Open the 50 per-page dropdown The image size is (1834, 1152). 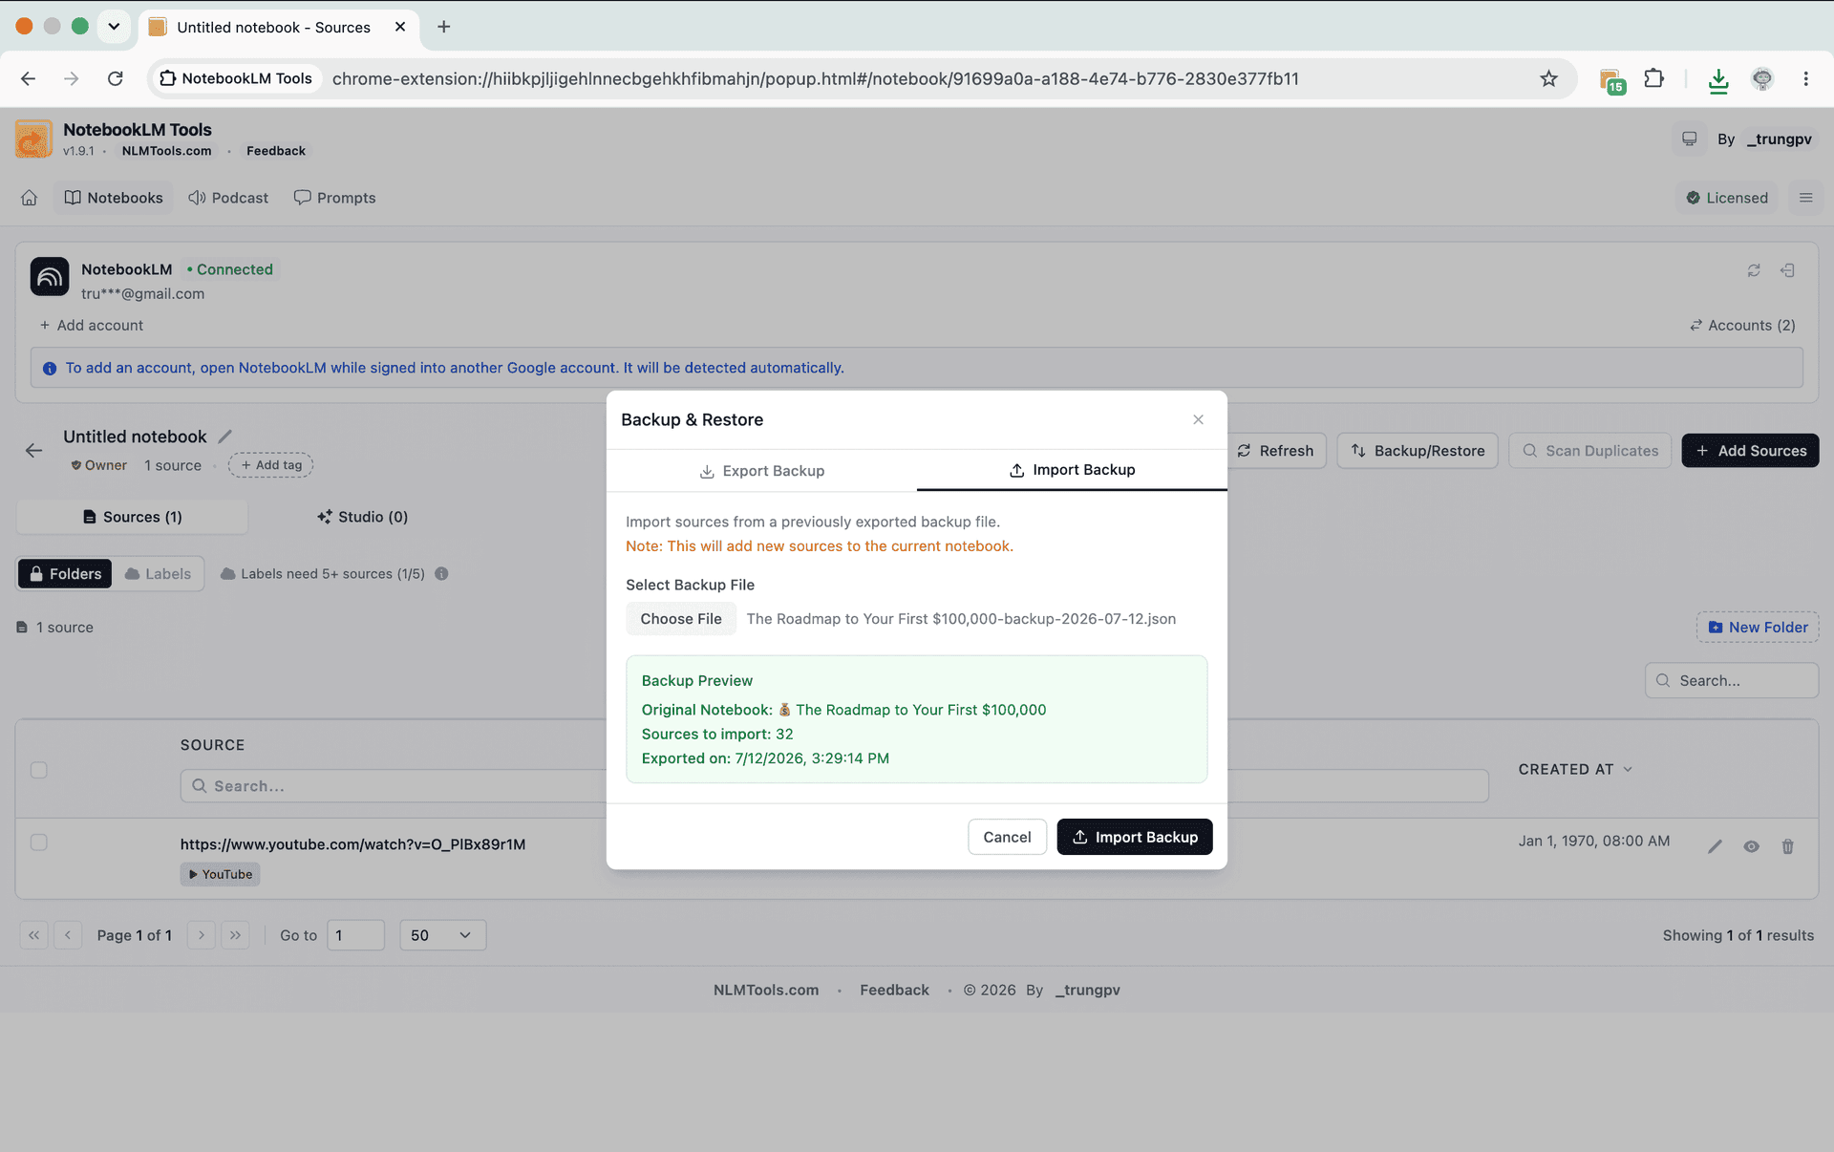pos(442,935)
